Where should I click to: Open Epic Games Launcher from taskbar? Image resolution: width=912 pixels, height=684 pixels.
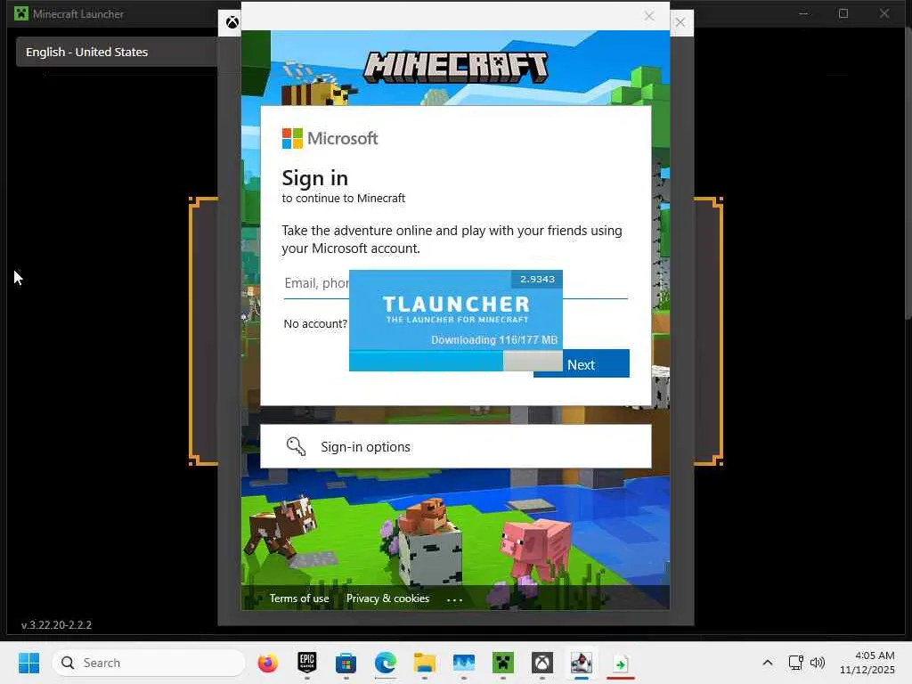pos(306,663)
